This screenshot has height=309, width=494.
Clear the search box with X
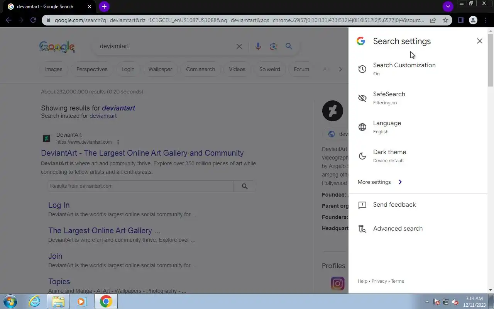click(239, 46)
